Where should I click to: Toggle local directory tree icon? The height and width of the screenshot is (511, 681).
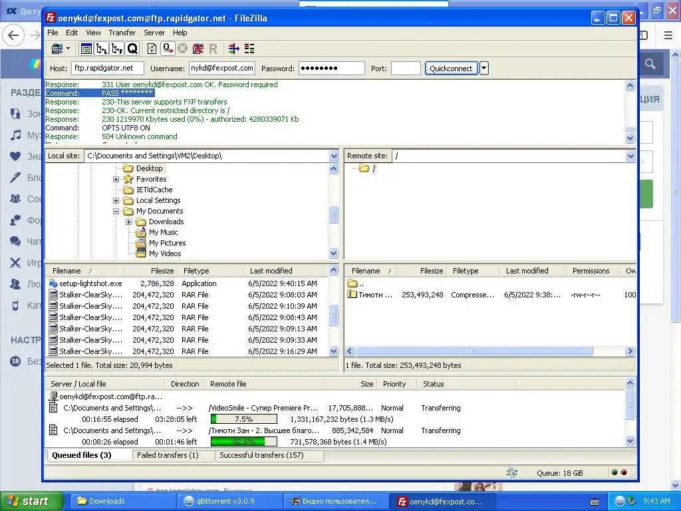(102, 49)
